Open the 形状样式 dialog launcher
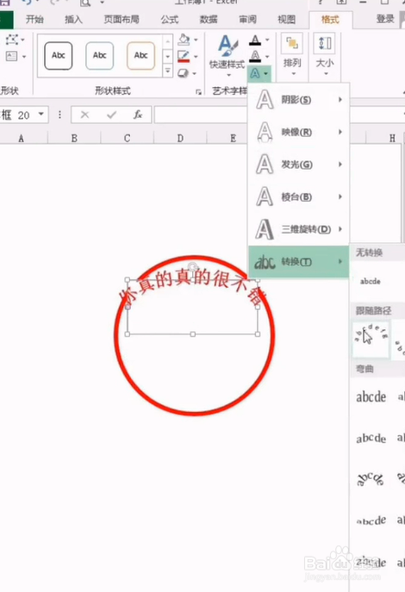Image resolution: width=405 pixels, height=592 pixels. point(198,91)
